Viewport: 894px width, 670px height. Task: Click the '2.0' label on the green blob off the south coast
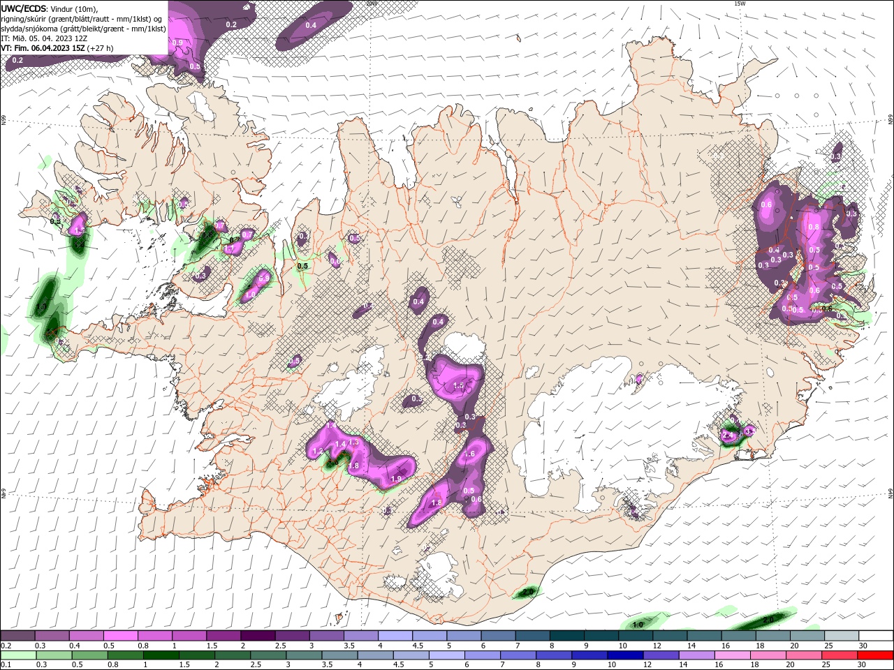pyautogui.click(x=529, y=593)
